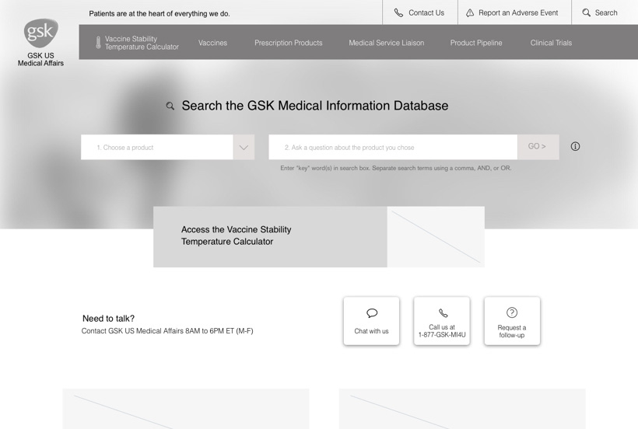
Task: Click the Ask a question input field
Action: point(393,147)
